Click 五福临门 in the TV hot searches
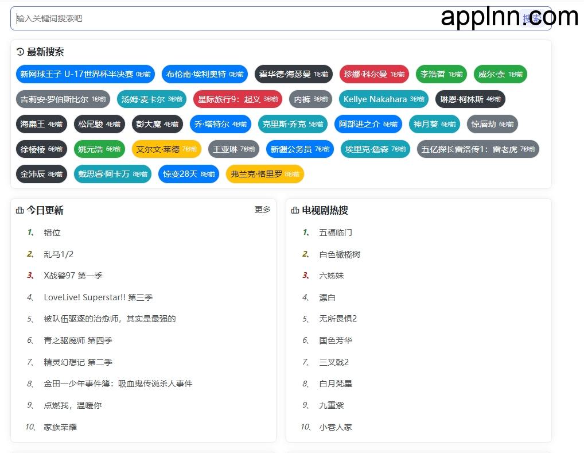Image resolution: width=584 pixels, height=453 pixels. pos(336,233)
